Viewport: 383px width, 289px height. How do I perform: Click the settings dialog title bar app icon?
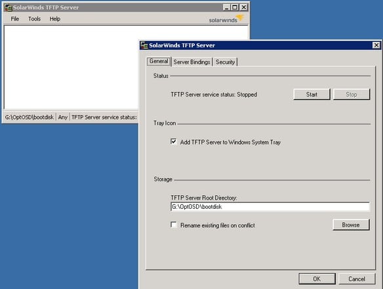[x=144, y=45]
